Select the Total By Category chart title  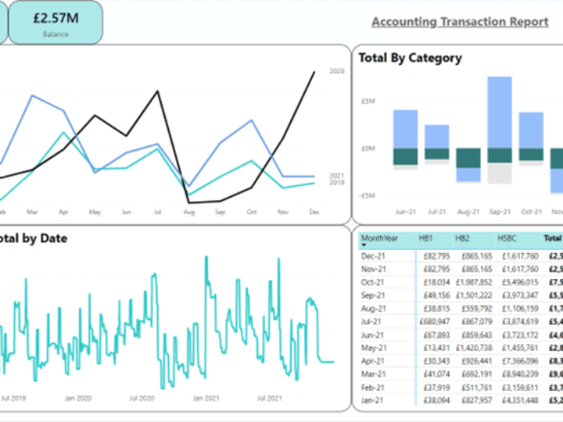point(410,58)
